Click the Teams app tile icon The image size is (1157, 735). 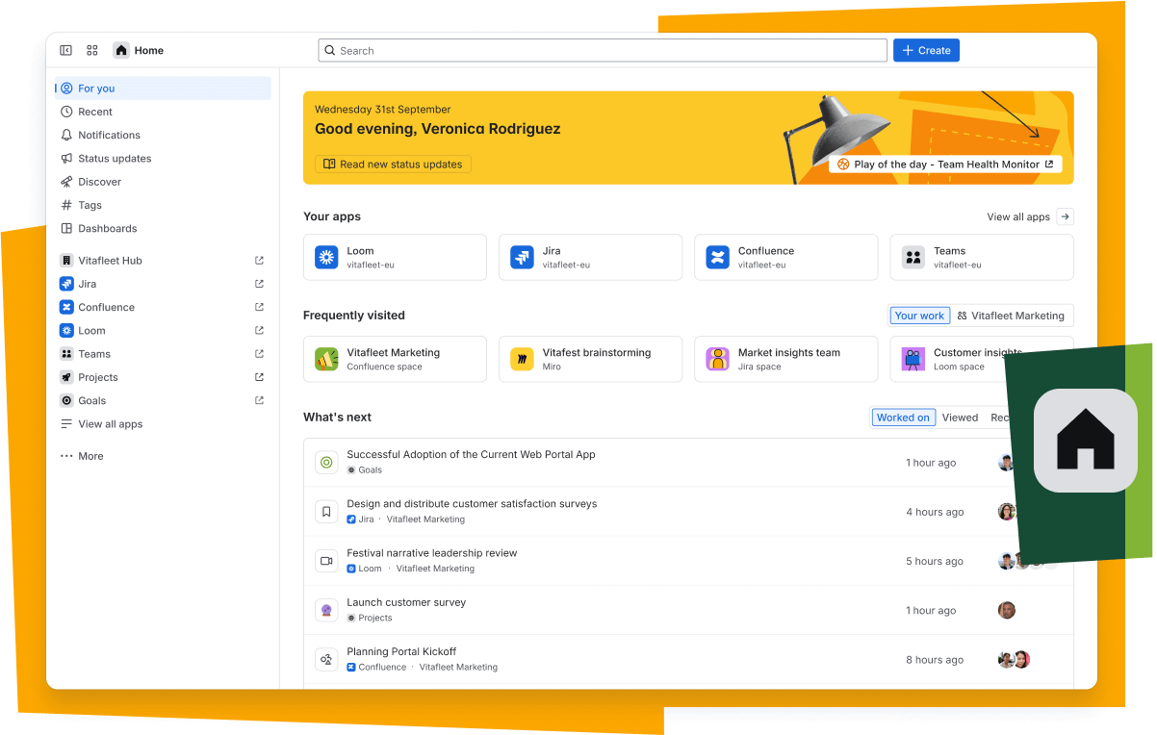point(913,258)
